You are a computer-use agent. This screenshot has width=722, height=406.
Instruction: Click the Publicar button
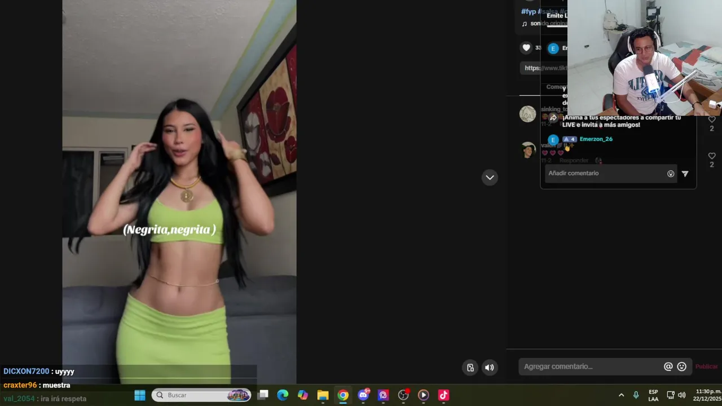tap(706, 367)
